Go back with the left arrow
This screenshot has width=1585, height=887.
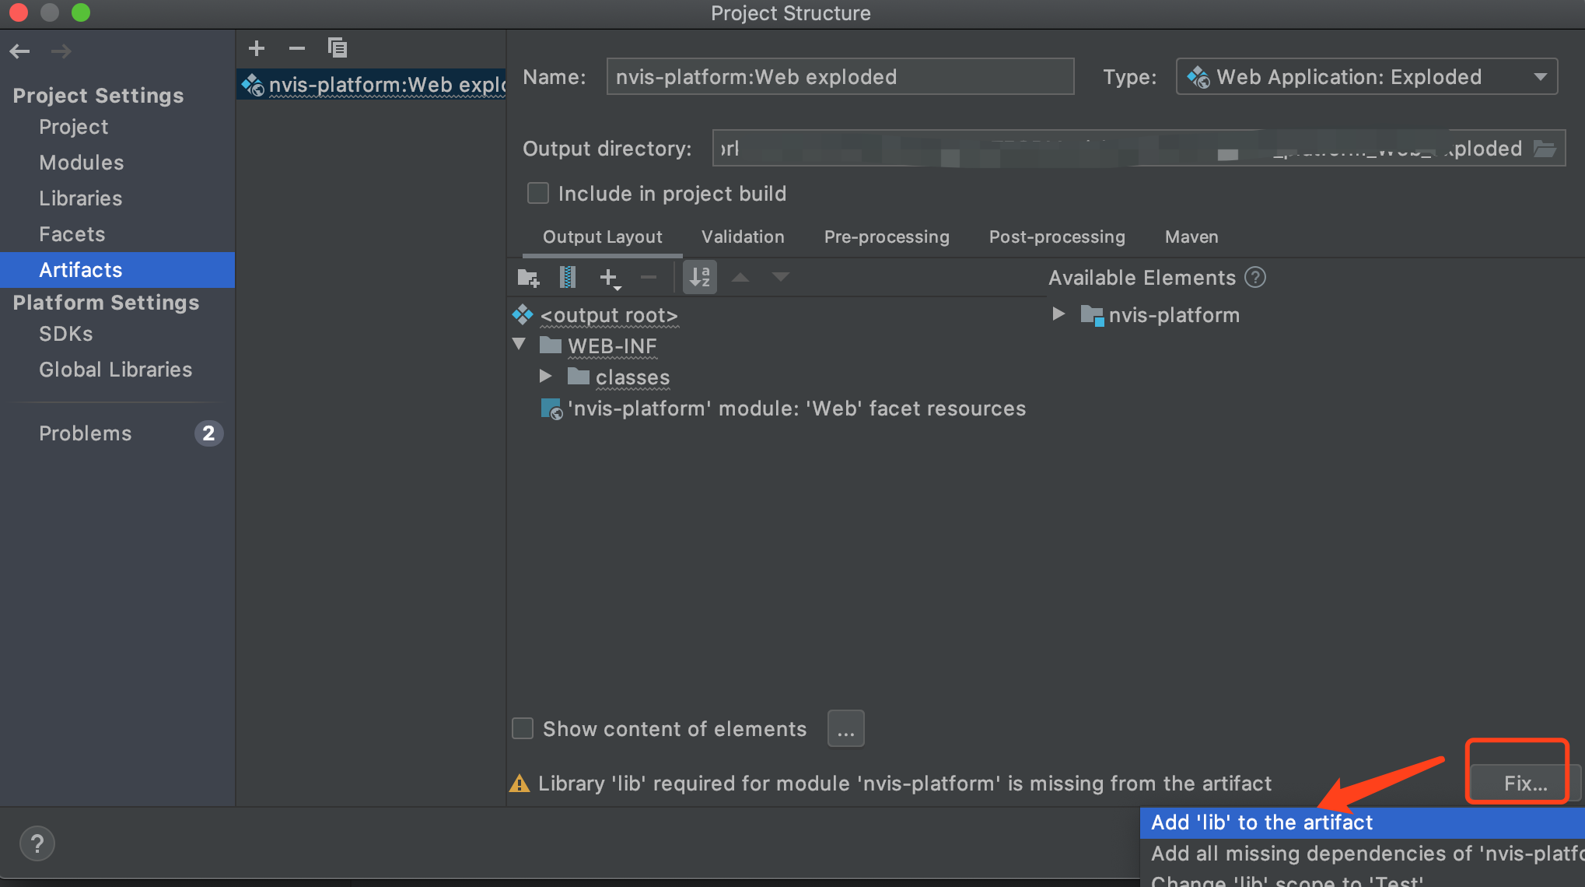[x=20, y=51]
